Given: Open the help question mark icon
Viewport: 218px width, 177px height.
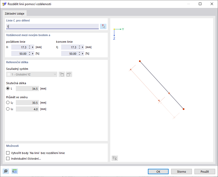Looking at the screenshot, I should point(6,171).
